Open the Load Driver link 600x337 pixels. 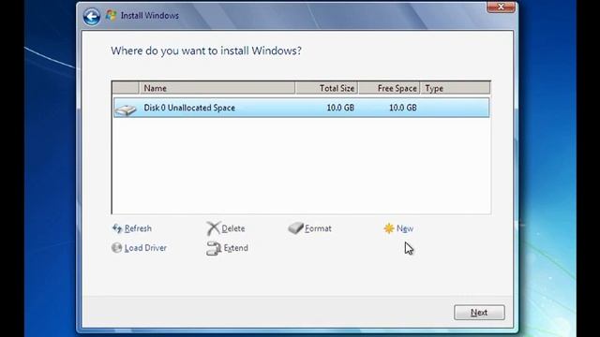(x=145, y=248)
